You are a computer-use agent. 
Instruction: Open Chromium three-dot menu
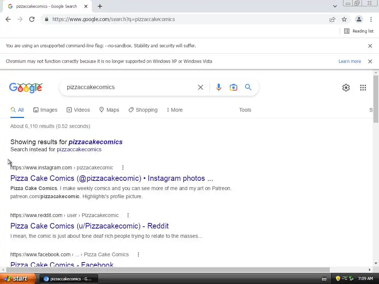[371, 19]
